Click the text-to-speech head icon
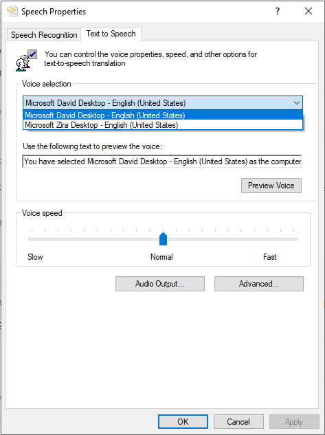This screenshot has height=435, width=325. [x=26, y=60]
